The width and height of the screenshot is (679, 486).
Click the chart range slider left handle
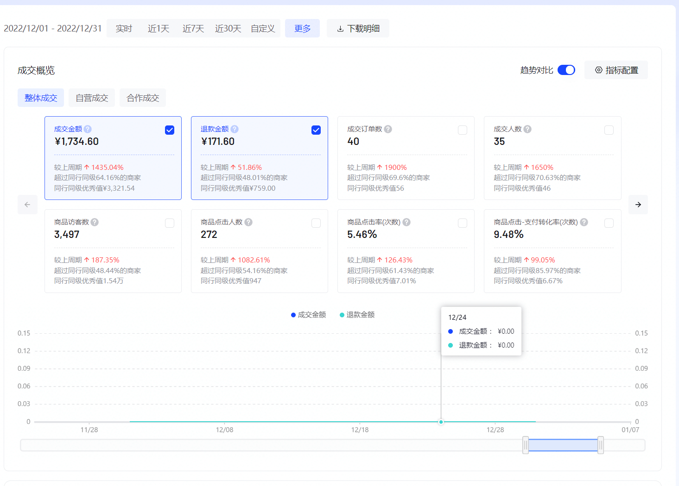point(526,445)
